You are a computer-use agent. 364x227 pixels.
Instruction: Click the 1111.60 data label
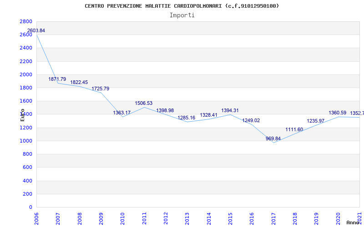[294, 130]
